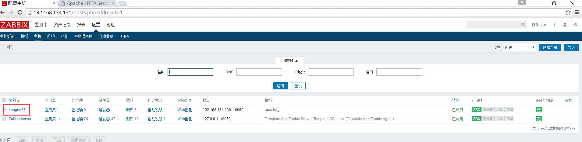Open the apache_t template link
The image size is (582, 142).
(x=272, y=110)
